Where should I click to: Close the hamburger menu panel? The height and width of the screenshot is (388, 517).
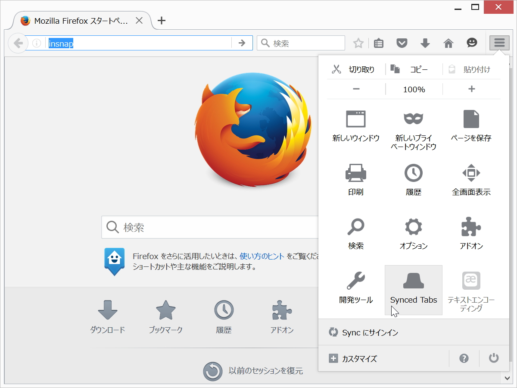point(498,43)
